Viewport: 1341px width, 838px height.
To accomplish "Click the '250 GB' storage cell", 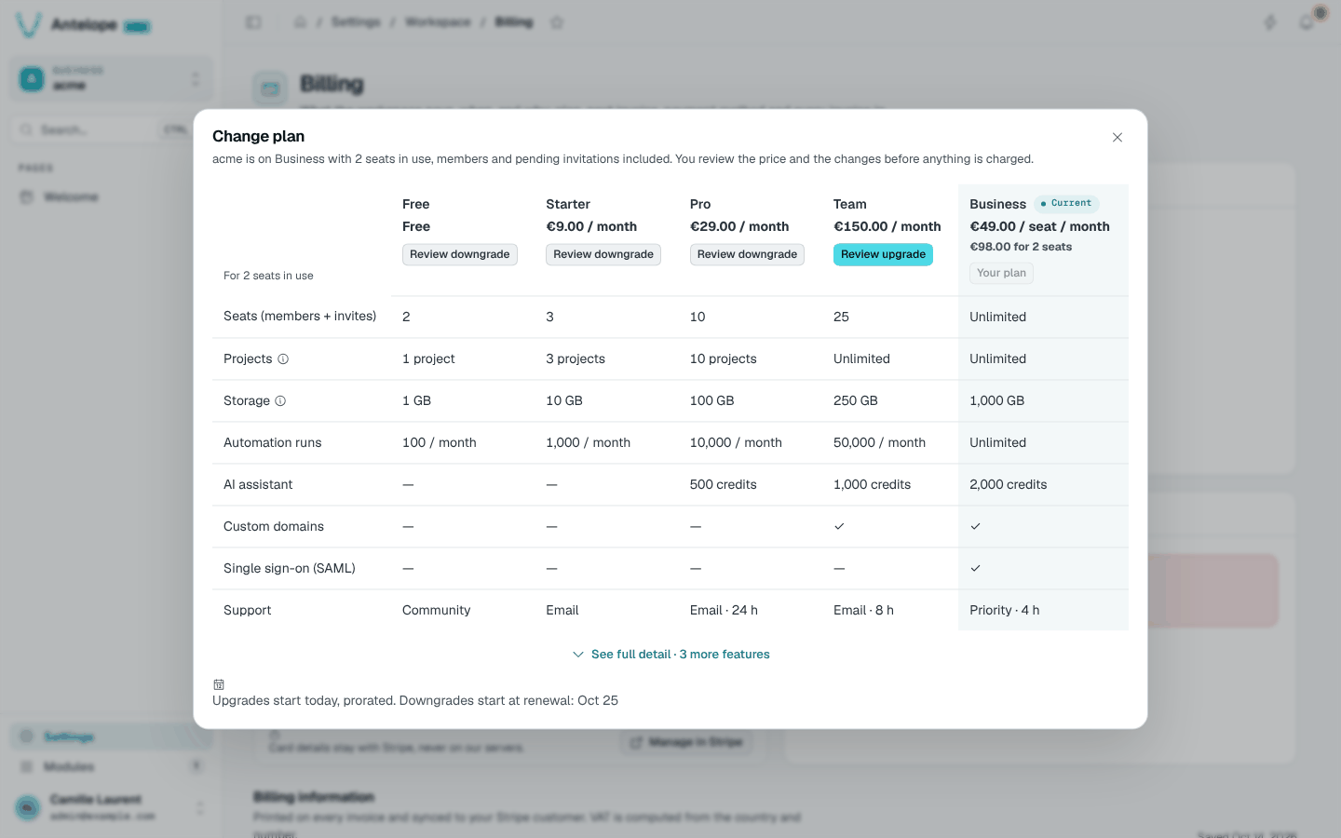I will coord(856,401).
